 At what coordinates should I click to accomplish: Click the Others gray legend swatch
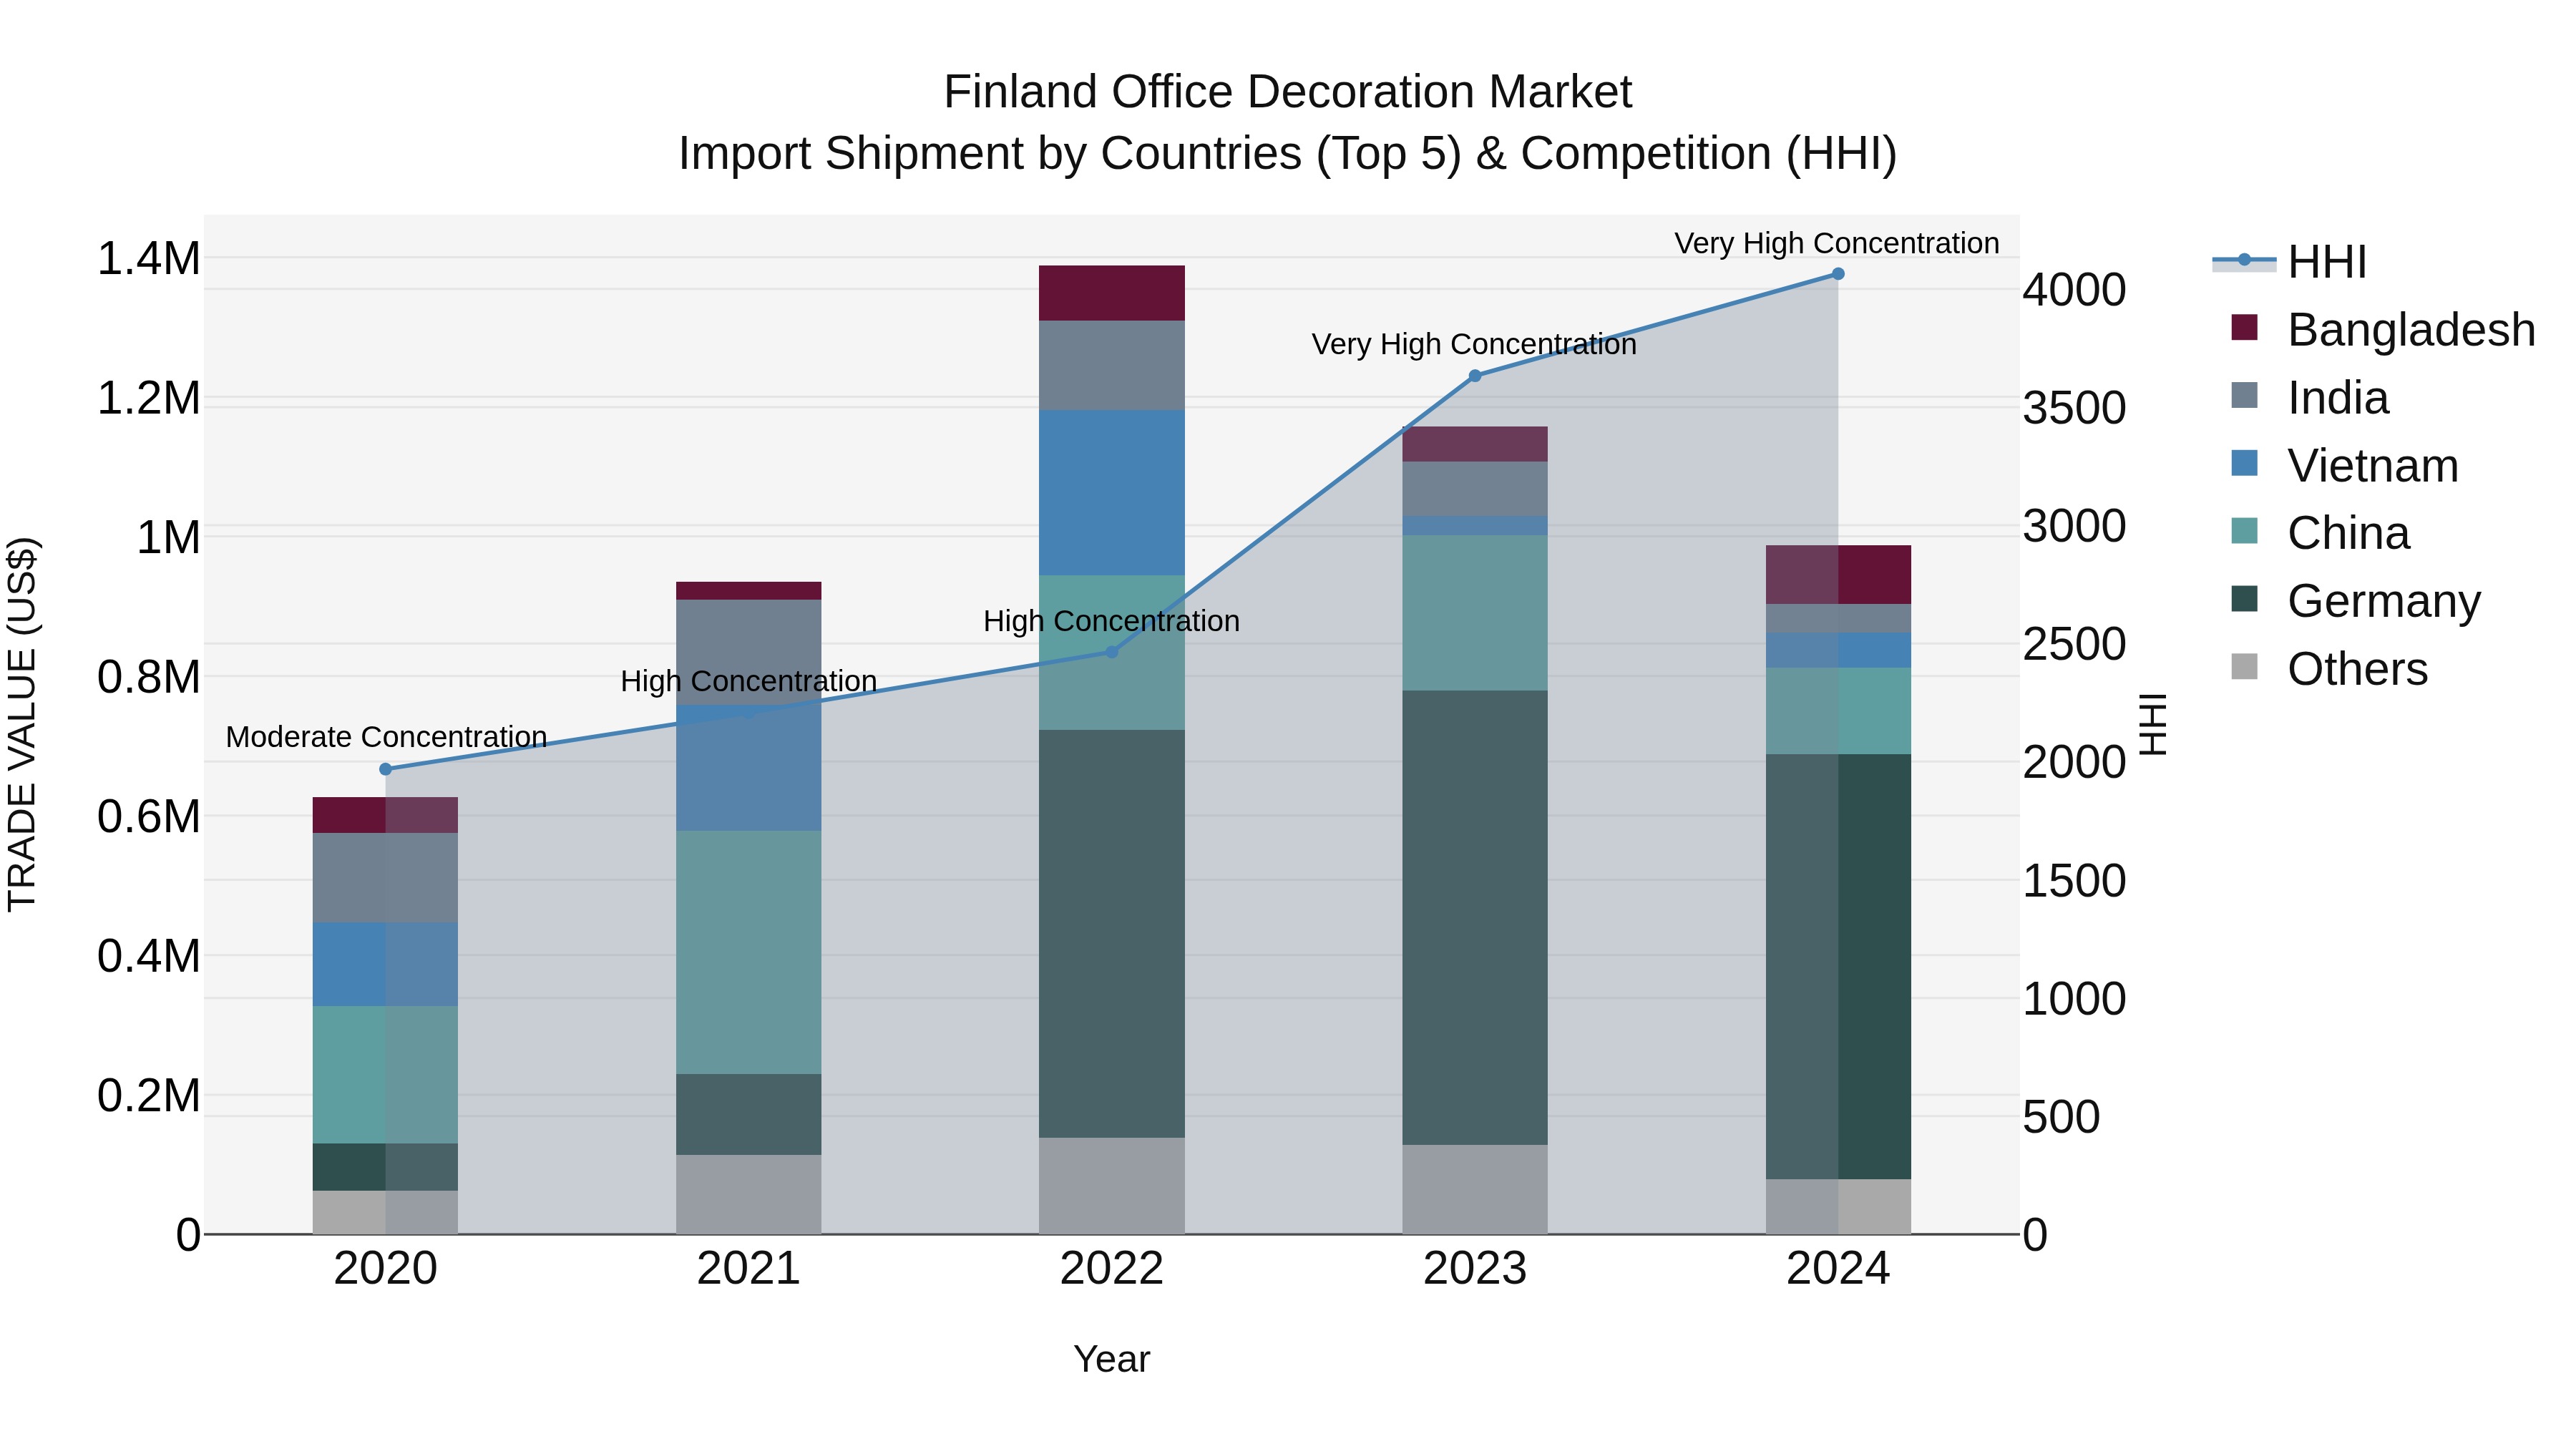coord(2245,666)
